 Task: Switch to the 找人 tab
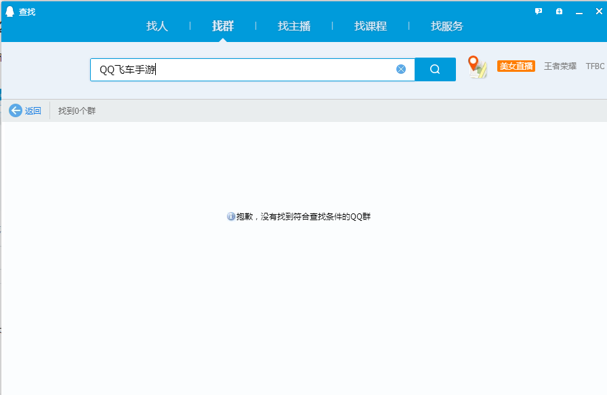(156, 26)
